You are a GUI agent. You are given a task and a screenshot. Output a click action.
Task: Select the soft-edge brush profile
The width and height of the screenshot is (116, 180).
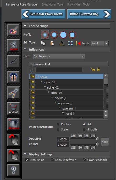[x=54, y=35]
